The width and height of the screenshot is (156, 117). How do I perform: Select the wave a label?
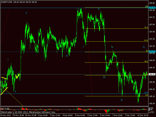(x=122, y=100)
